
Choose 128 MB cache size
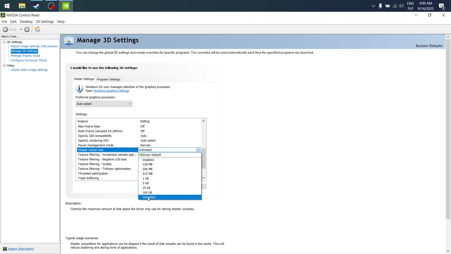coord(170,164)
